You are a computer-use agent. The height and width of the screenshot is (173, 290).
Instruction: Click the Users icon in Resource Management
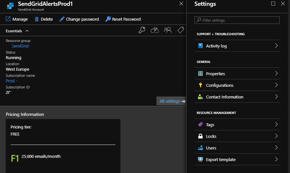(200, 148)
